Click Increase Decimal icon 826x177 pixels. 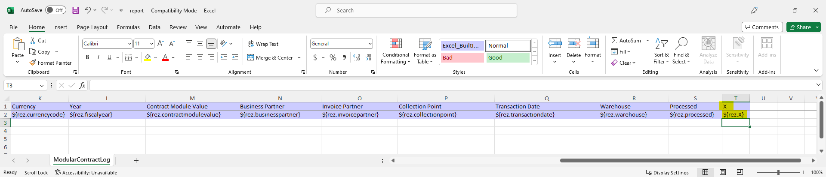point(357,57)
